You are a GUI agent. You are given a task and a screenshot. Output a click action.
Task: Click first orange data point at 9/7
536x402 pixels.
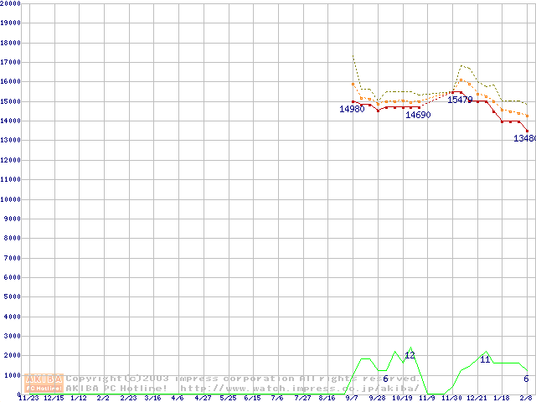[353, 84]
